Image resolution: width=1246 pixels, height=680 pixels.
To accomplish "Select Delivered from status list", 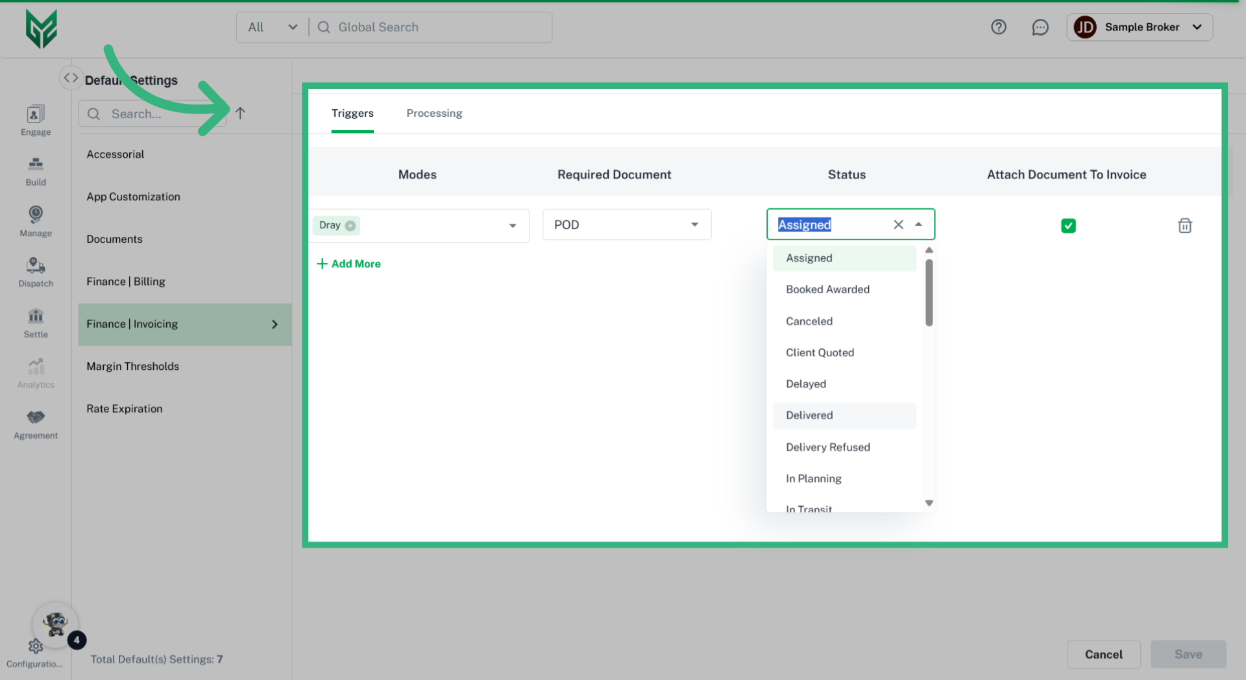I will pyautogui.click(x=809, y=415).
